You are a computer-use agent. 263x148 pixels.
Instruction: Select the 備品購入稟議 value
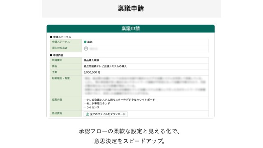(x=91, y=60)
